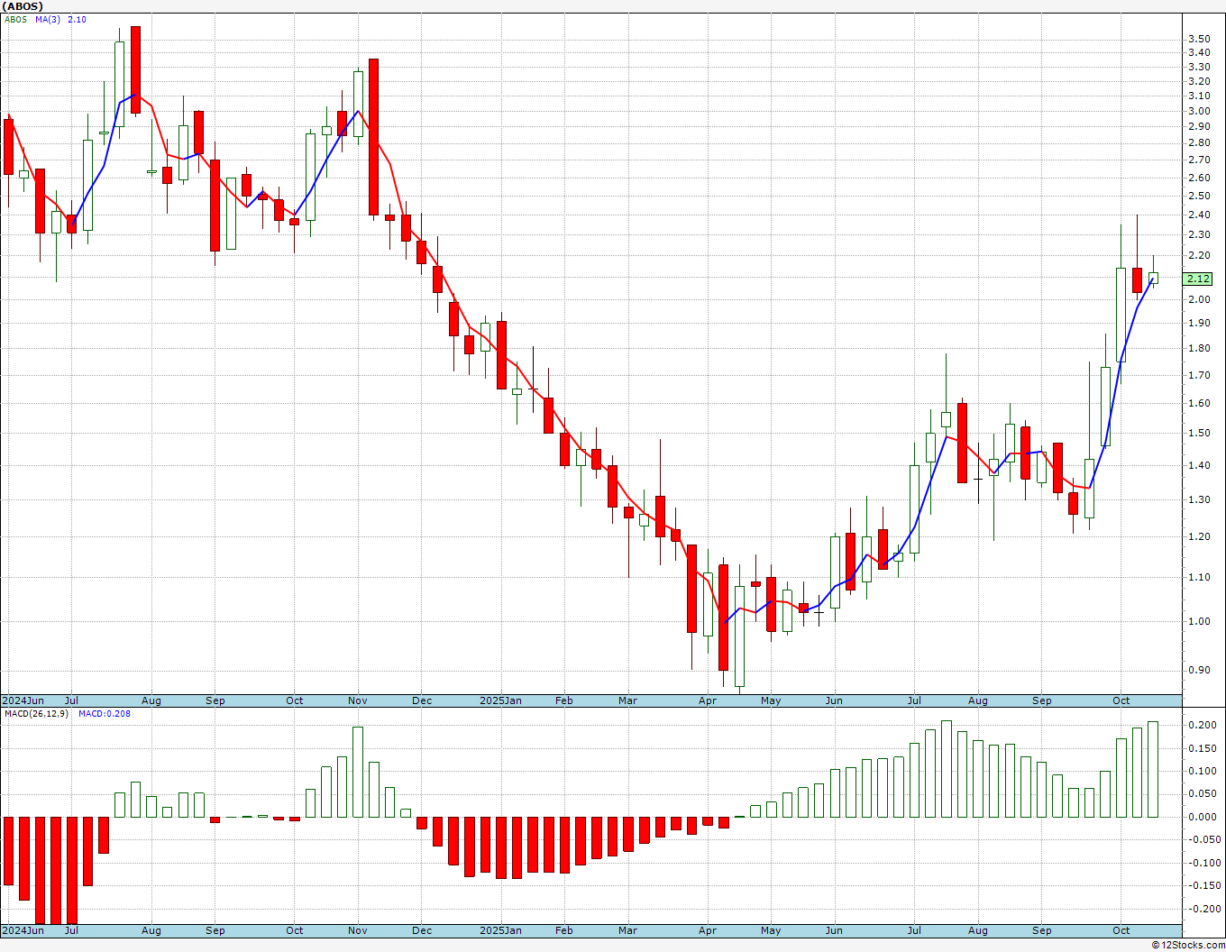Select the 0.000 MACD axis label
1226x952 pixels.
[x=1202, y=817]
